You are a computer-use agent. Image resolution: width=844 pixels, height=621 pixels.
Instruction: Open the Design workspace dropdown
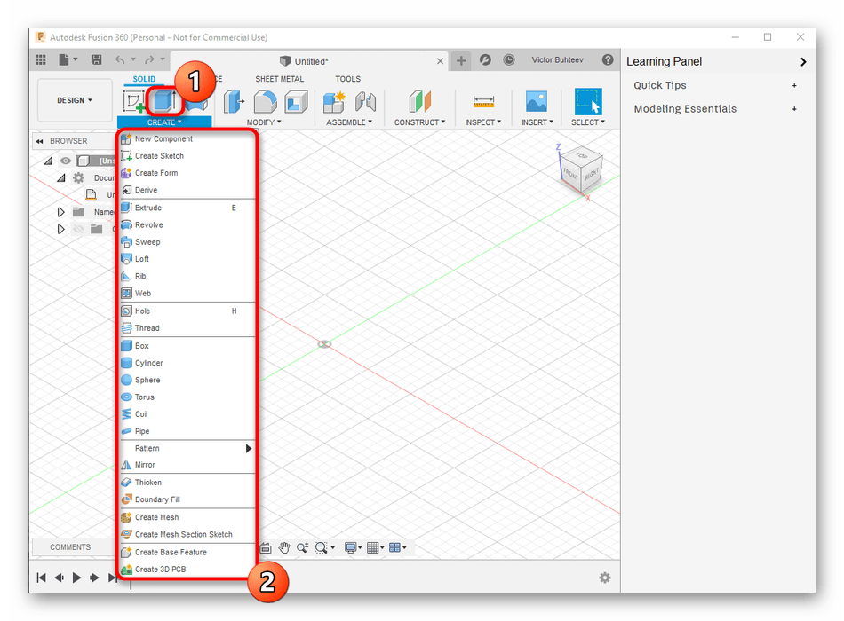[75, 100]
